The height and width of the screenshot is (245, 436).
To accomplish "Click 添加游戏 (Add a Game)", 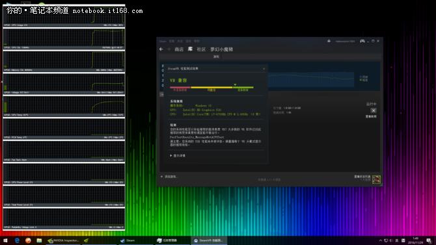I will point(169,177).
